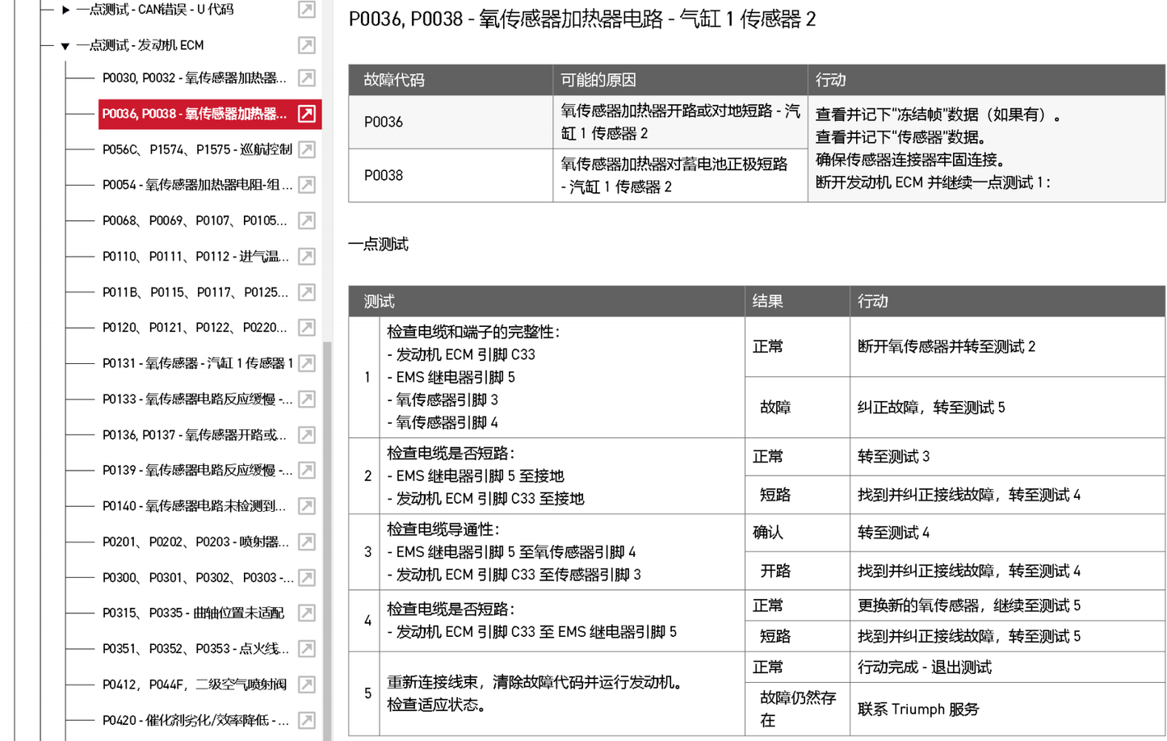
Task: Open the P0030, P0032 topic in new window
Action: [305, 78]
